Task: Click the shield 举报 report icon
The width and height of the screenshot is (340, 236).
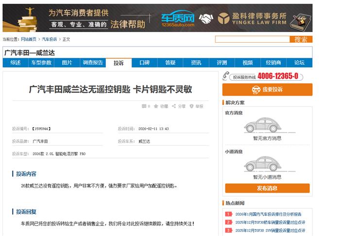Action: [x=191, y=106]
